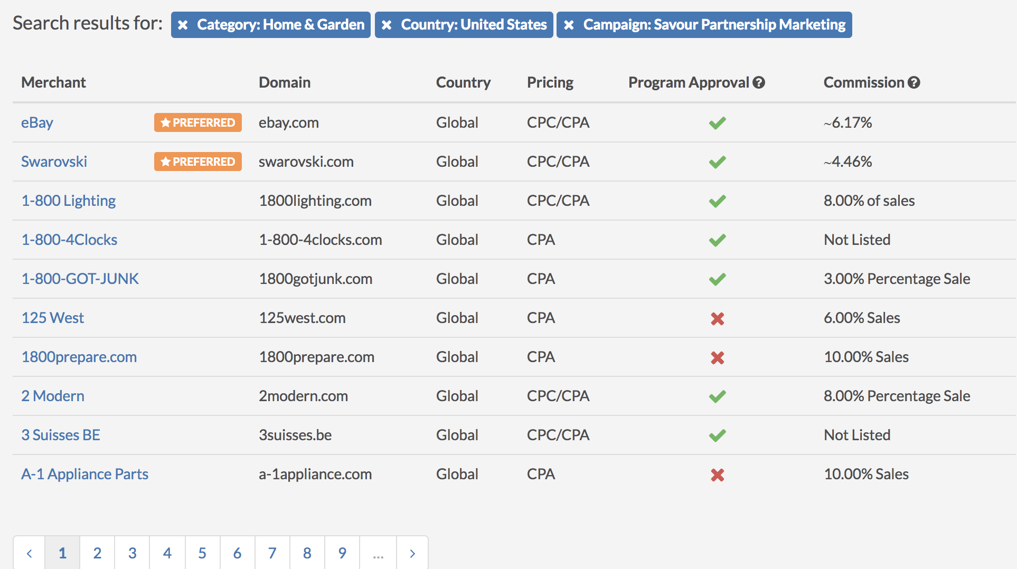Click the swarovski.com domain cell
The image size is (1017, 569).
point(306,162)
